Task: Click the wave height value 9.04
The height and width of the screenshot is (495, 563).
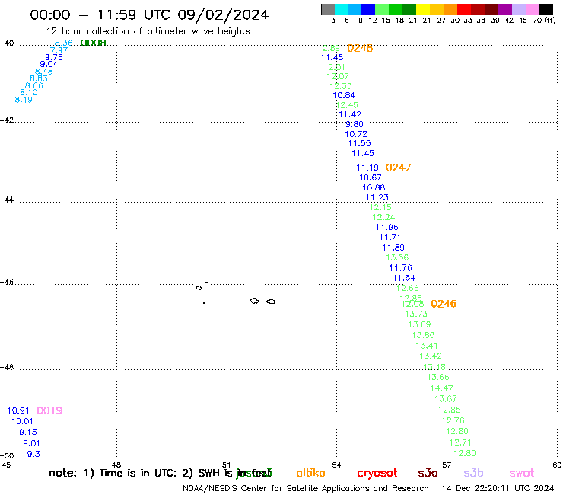Action: [49, 64]
